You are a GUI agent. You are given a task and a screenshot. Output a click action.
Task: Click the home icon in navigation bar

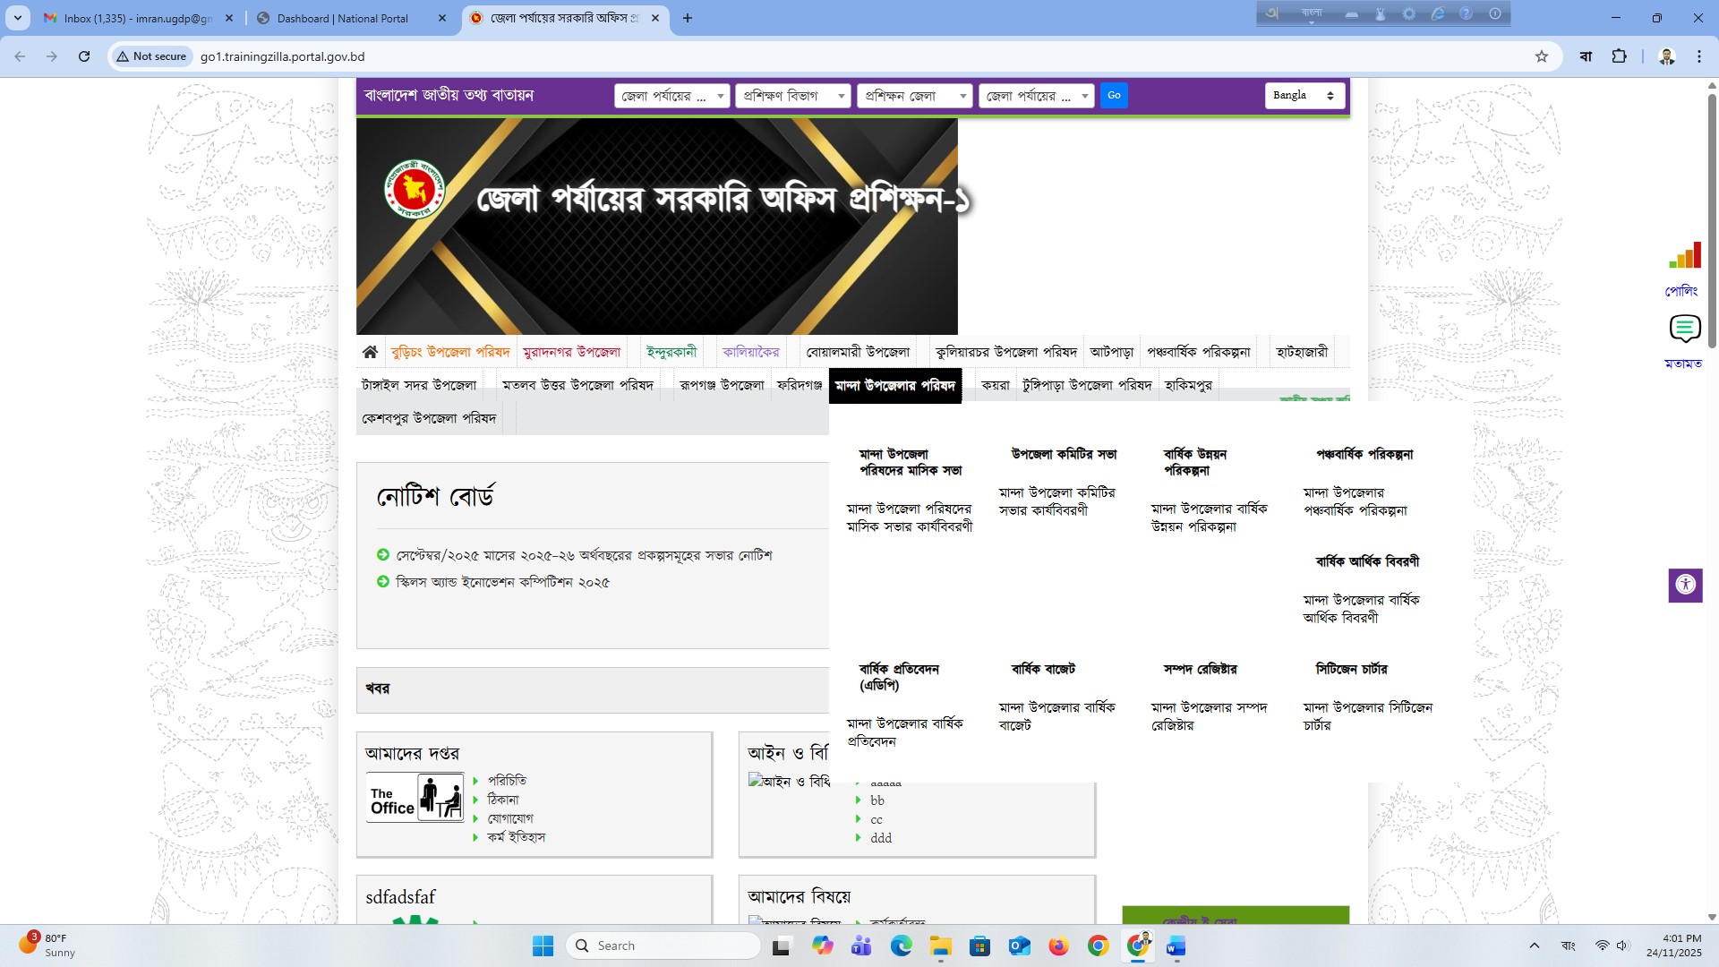point(370,352)
